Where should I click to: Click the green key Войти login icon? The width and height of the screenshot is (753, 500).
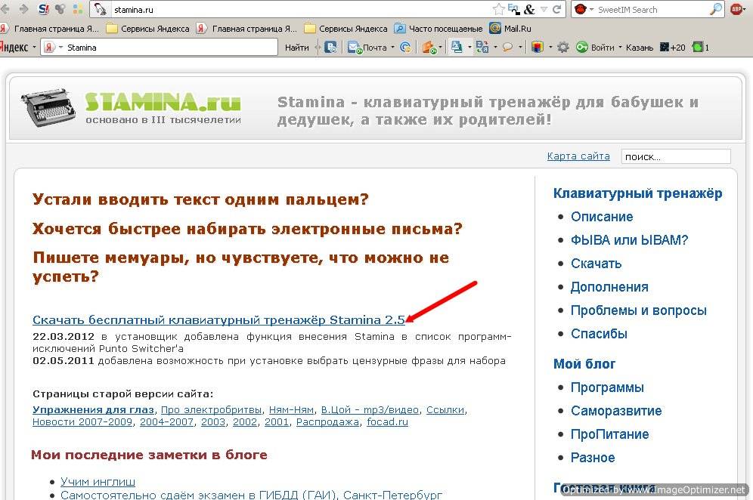(x=582, y=47)
